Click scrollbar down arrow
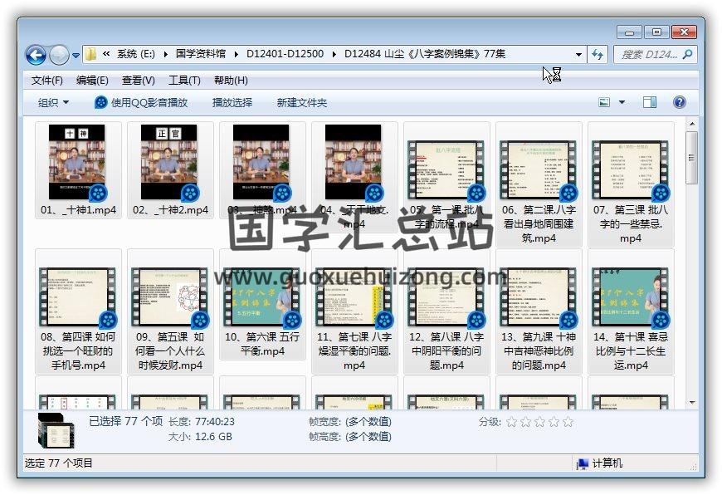This screenshot has width=722, height=495. [691, 402]
